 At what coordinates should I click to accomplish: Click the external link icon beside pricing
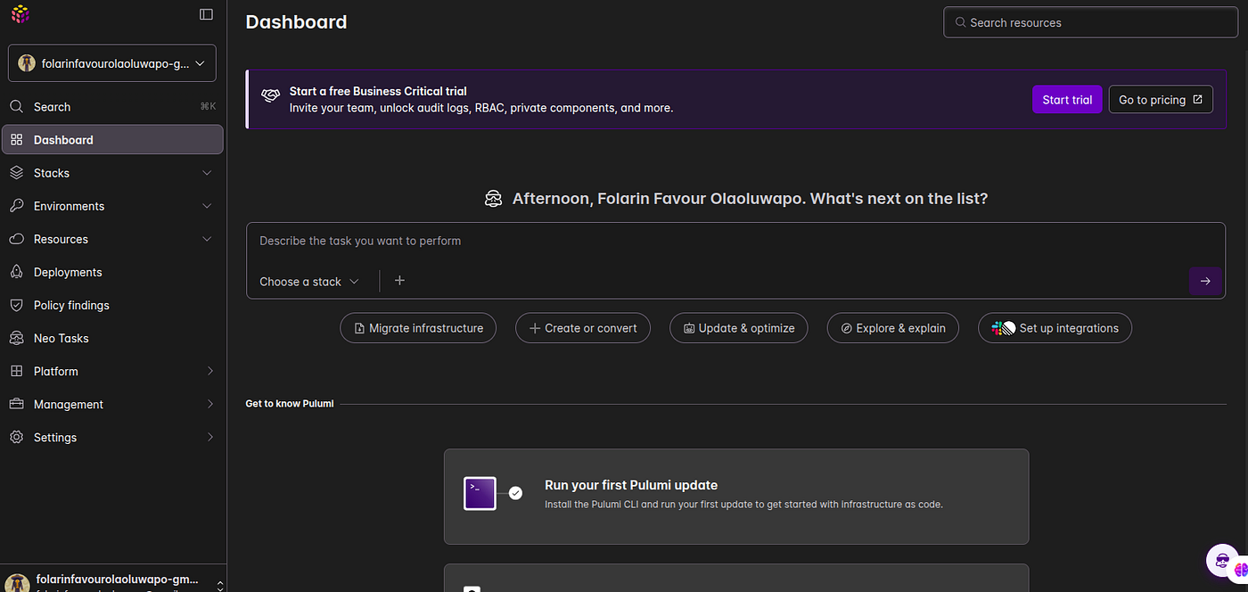coord(1197,100)
